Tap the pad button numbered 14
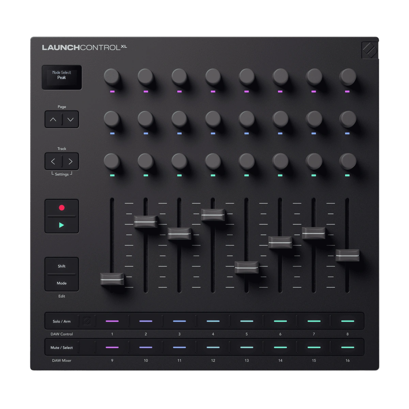The image size is (409, 409). (x=280, y=347)
